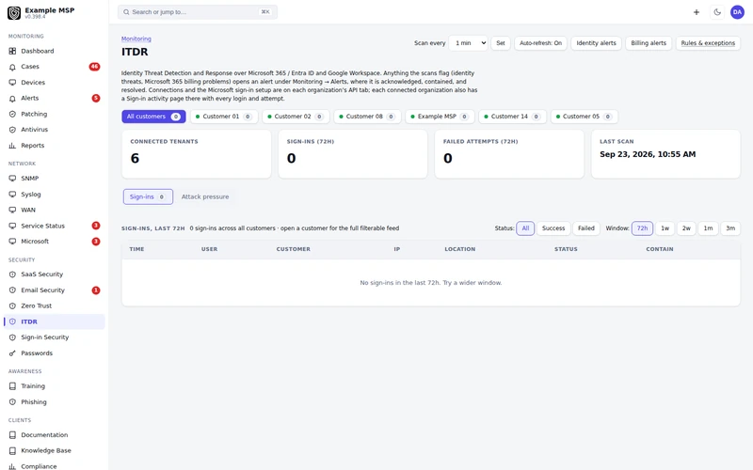Image resolution: width=753 pixels, height=470 pixels.
Task: Click the Alerts bell icon
Action: click(x=12, y=99)
